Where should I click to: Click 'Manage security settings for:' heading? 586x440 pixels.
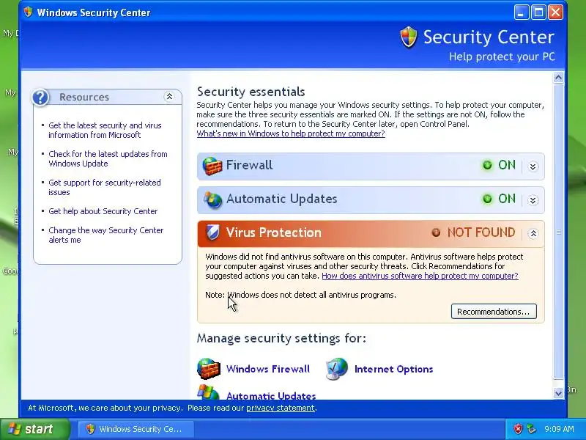click(x=281, y=338)
